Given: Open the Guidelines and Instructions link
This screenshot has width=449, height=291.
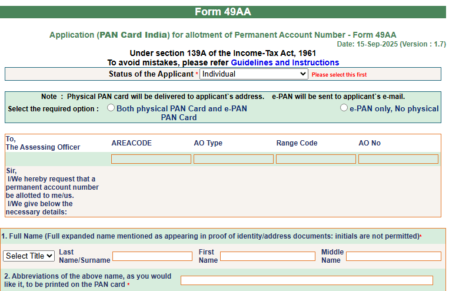Looking at the screenshot, I should [285, 62].
